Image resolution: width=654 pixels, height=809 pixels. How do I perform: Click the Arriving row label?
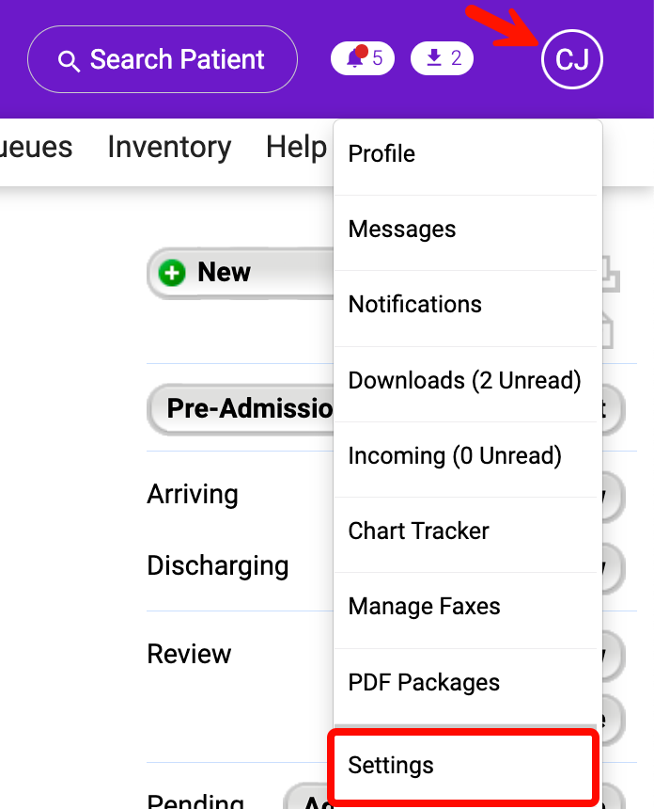193,495
